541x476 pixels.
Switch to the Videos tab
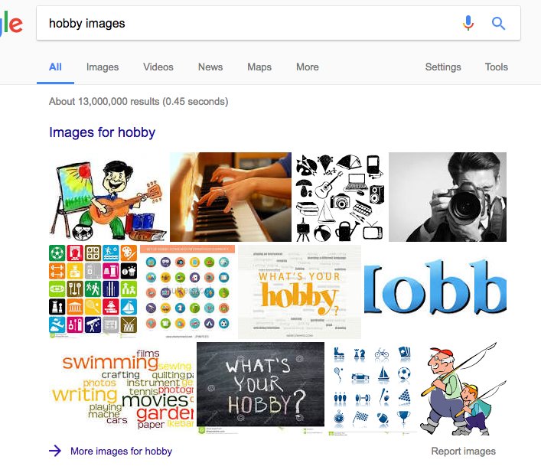click(158, 67)
